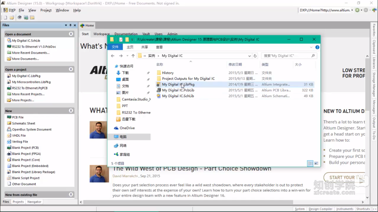Open System panel button in status bar
Image resolution: width=378 pixels, height=212 pixels.
click(x=300, y=209)
